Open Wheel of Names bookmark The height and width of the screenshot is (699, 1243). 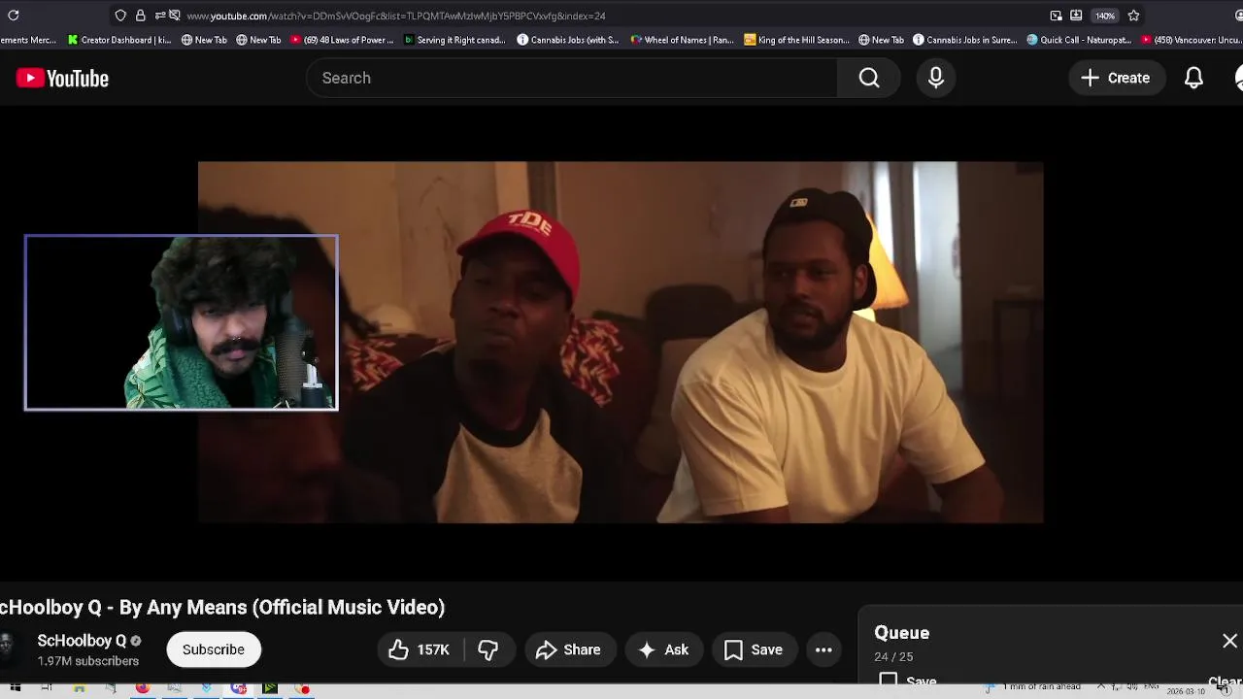click(x=683, y=40)
